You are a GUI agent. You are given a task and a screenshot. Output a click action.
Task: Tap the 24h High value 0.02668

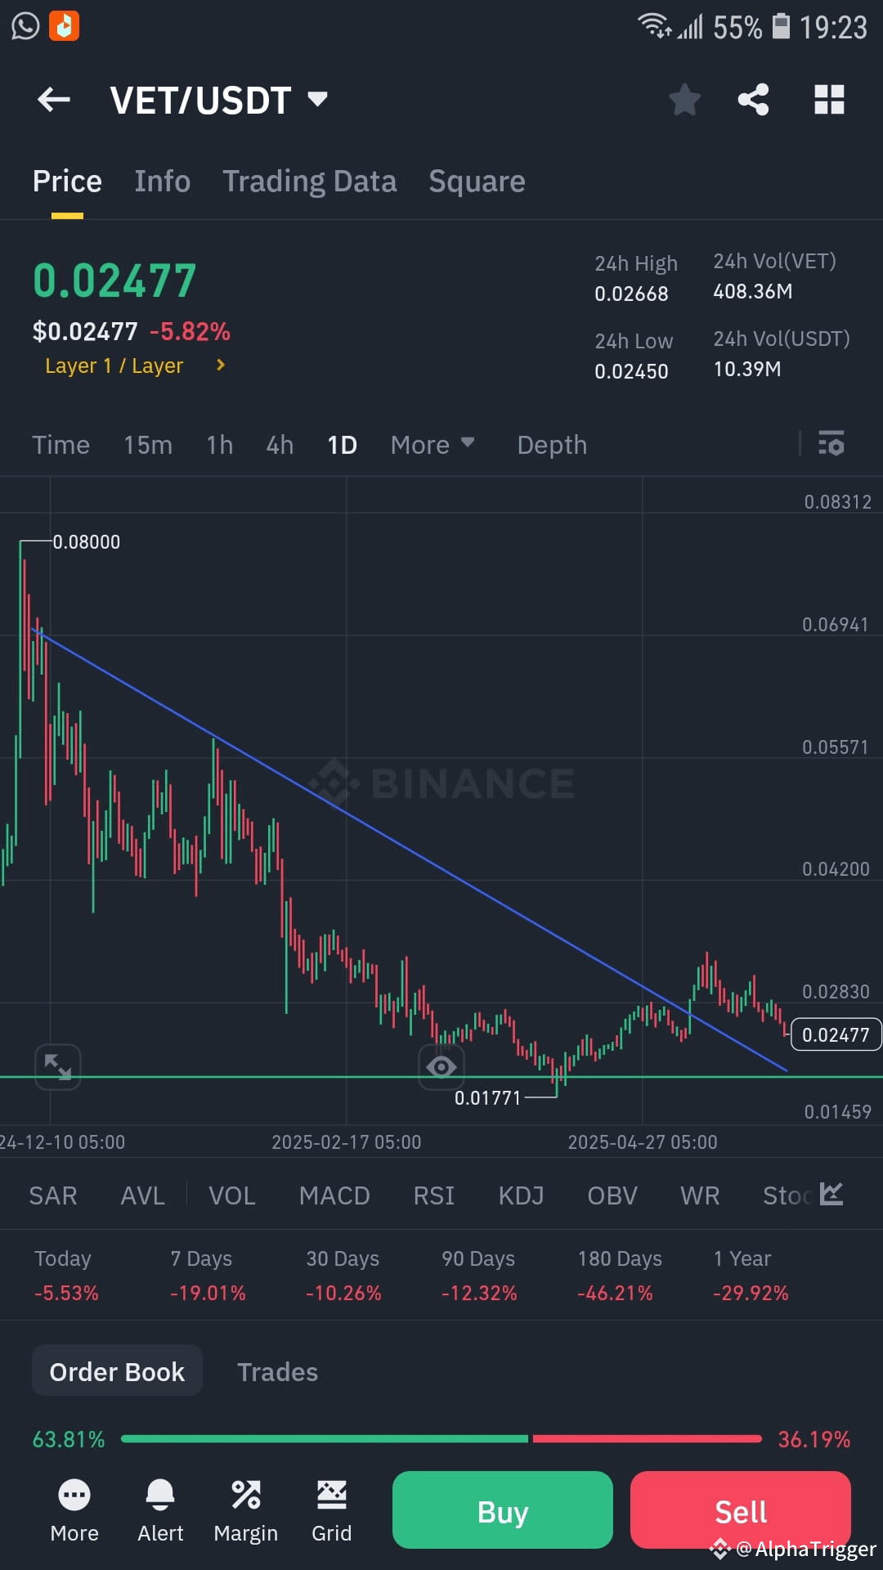click(x=631, y=294)
